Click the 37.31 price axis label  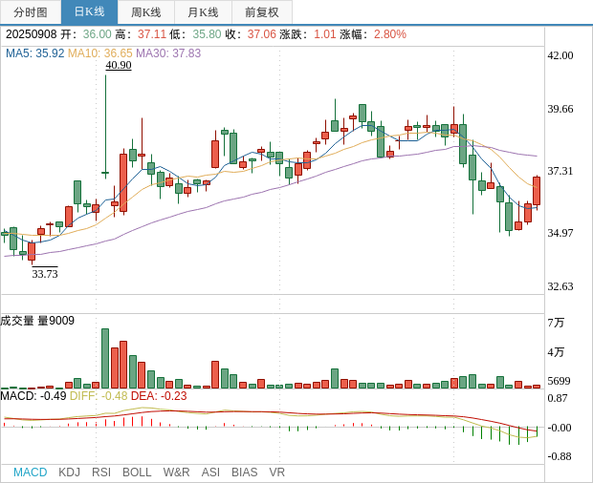click(x=560, y=171)
